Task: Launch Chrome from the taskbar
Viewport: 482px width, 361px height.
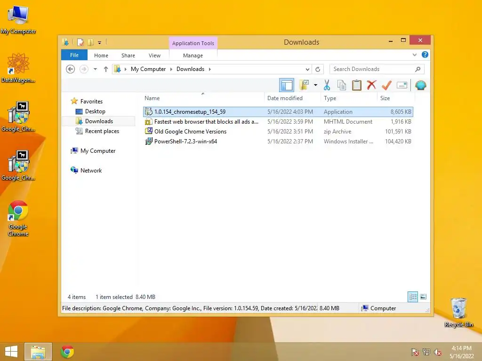Action: tap(67, 352)
